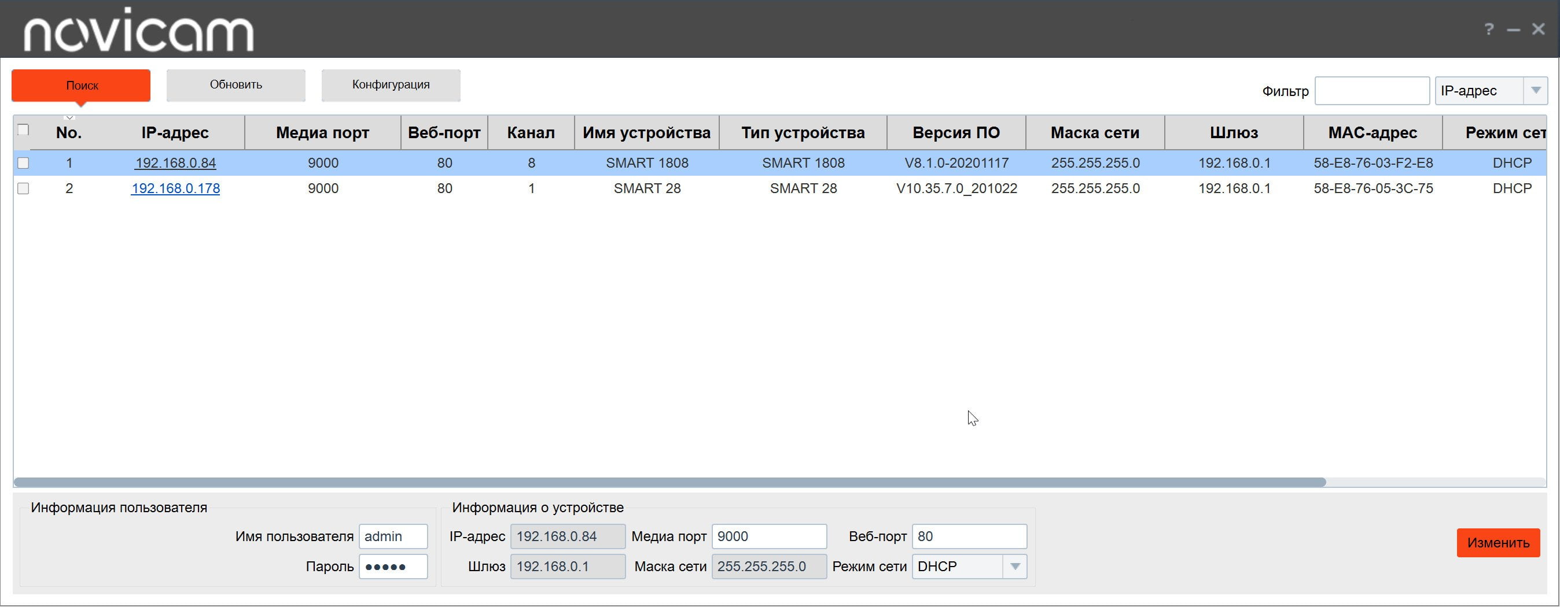Click the Имя пользователя admin field
This screenshot has height=607, width=1560.
[393, 536]
